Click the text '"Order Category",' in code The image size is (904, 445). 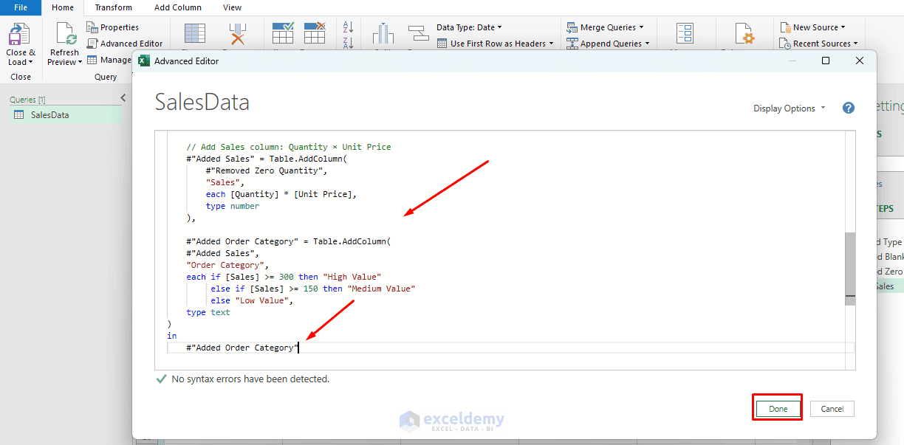click(x=227, y=265)
